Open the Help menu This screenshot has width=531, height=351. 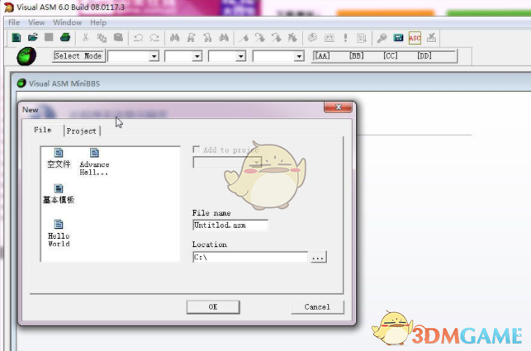click(x=98, y=22)
